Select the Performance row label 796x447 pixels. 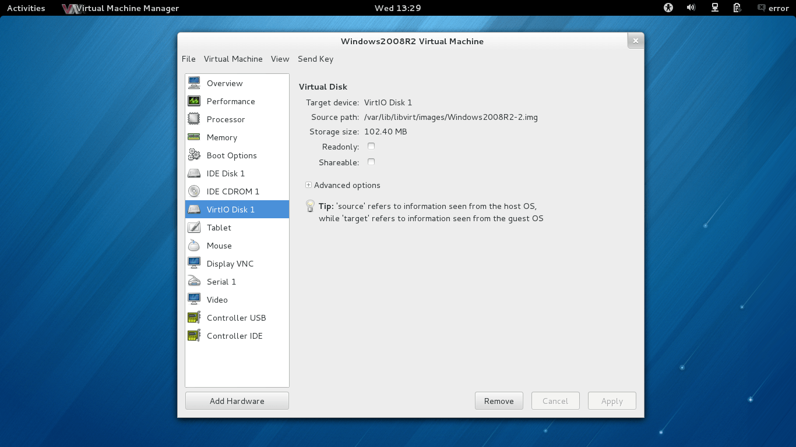(231, 101)
